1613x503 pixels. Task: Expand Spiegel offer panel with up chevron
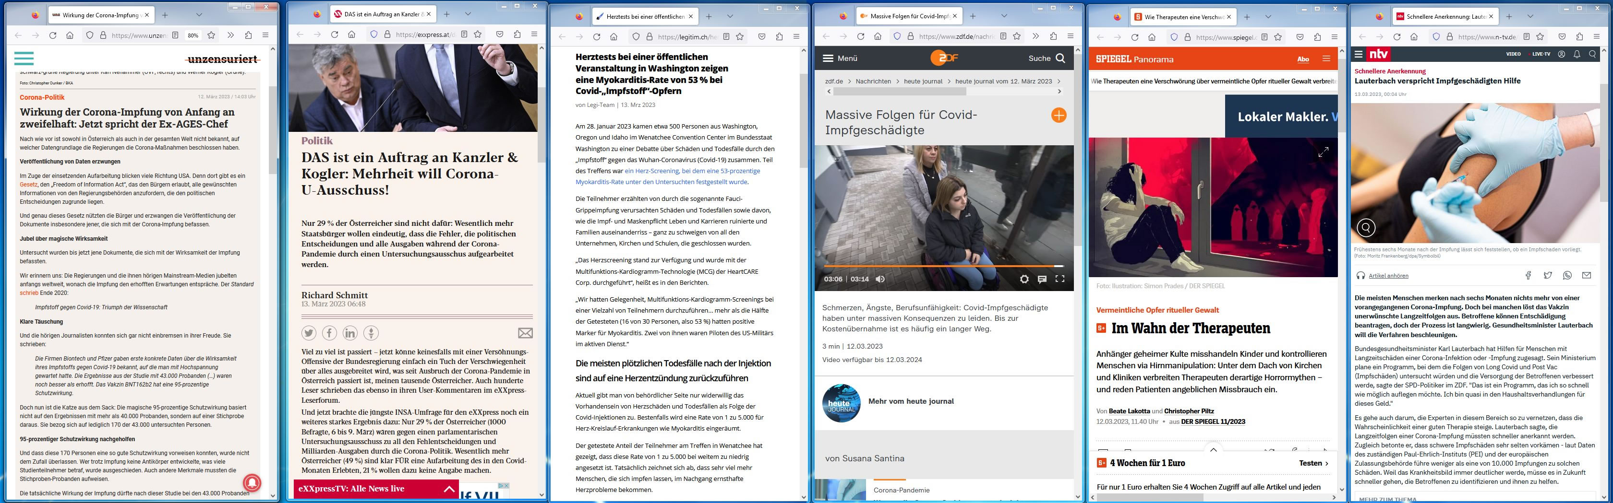[x=1213, y=450]
